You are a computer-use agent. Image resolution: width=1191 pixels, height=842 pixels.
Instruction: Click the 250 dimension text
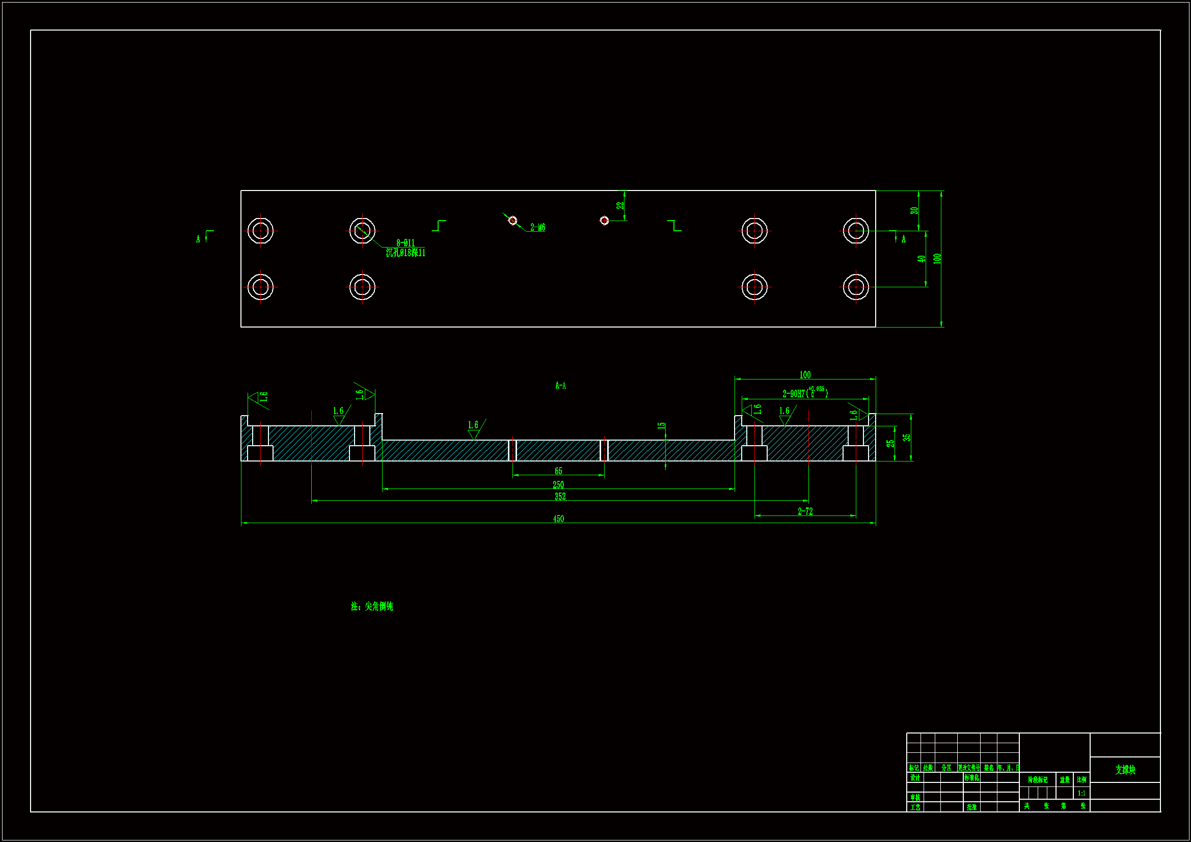pos(558,484)
